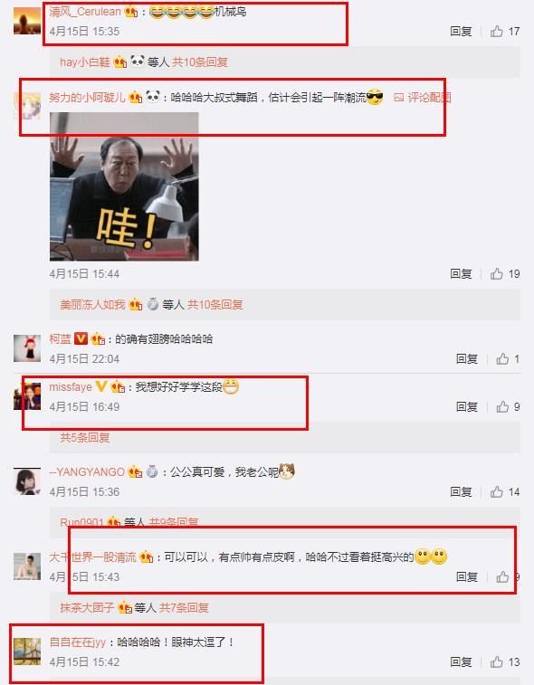Thumbs-up the 大千世界一股清流 comment
This screenshot has width=534, height=685.
point(502,576)
